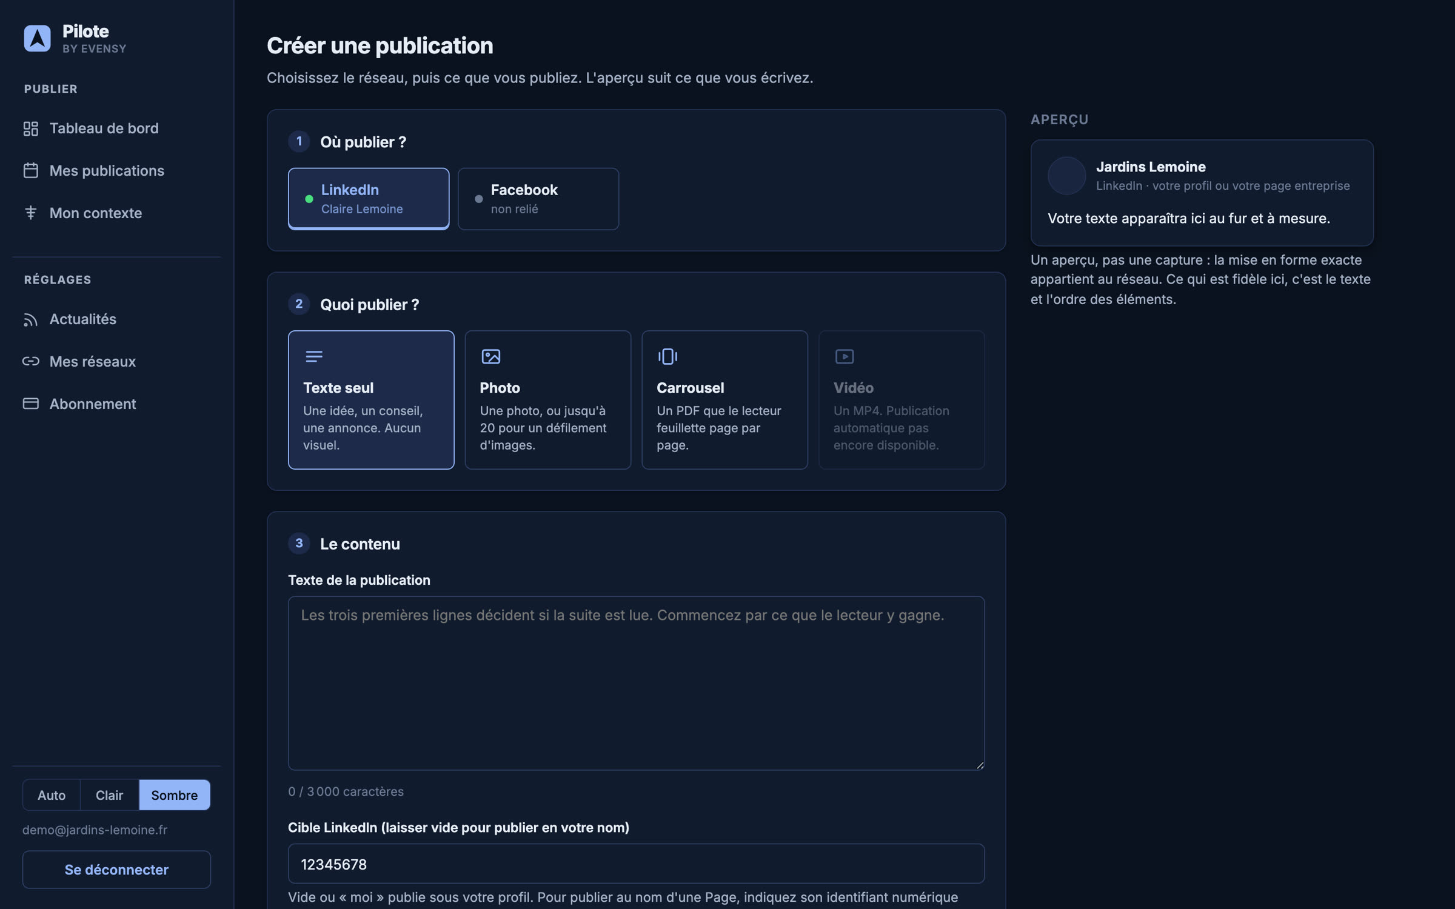
Task: Click the Mon contexte sidebar icon
Action: coord(31,213)
